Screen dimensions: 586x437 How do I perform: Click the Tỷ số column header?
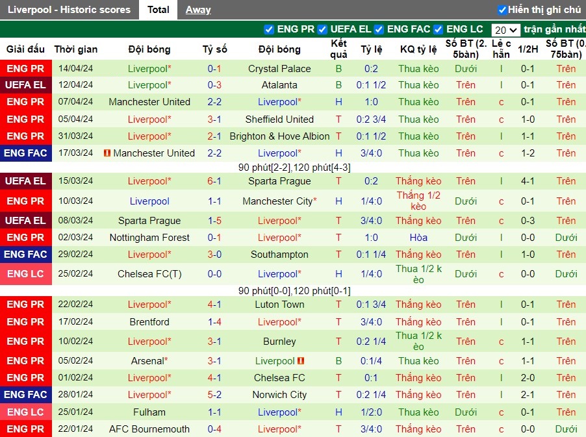click(x=214, y=49)
